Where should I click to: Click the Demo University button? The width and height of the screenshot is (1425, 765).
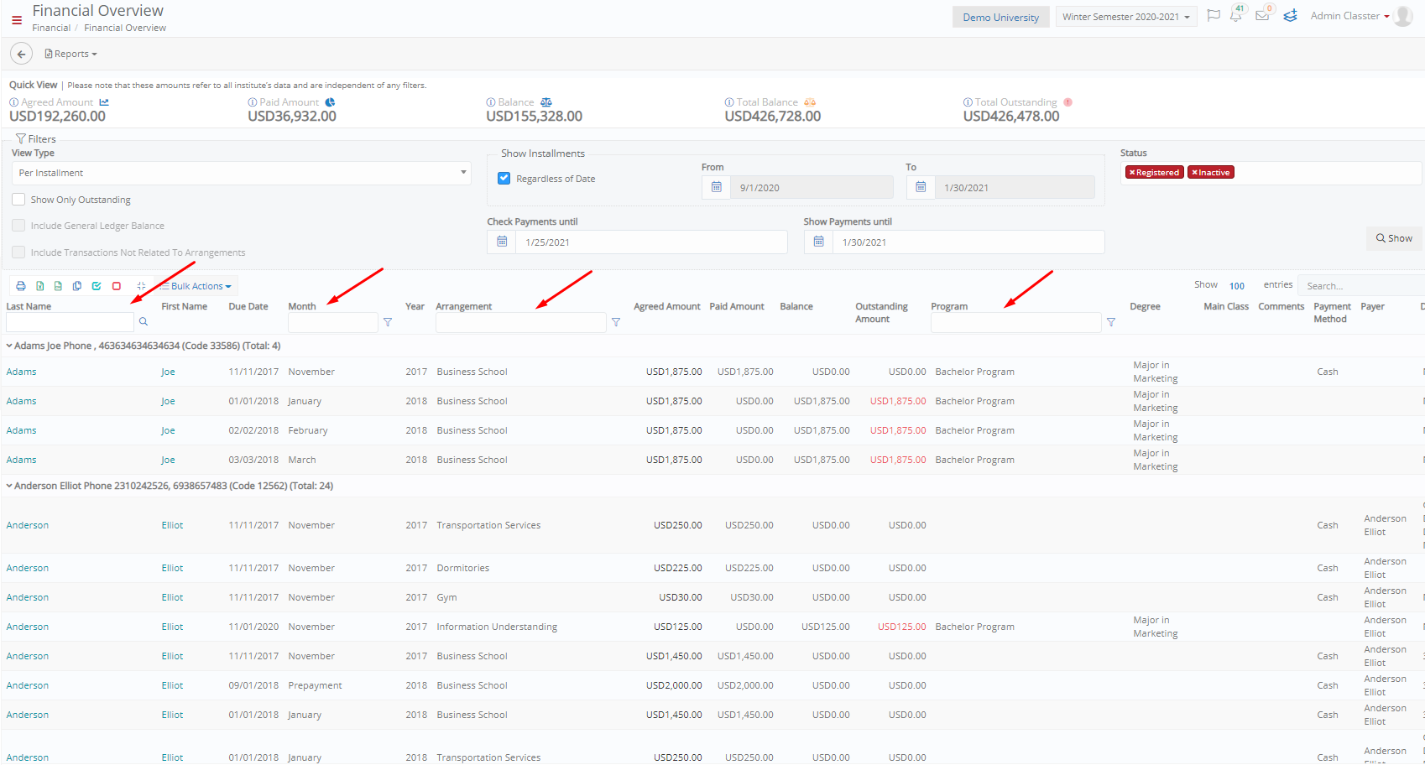pyautogui.click(x=1000, y=17)
